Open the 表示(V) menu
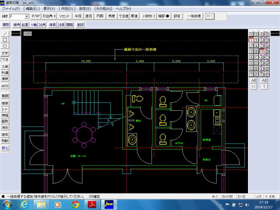This screenshot has width=280, height=210. pyautogui.click(x=49, y=8)
